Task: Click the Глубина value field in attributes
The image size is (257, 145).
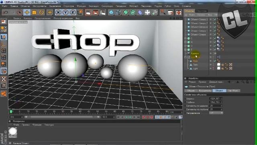Action: coord(216,102)
